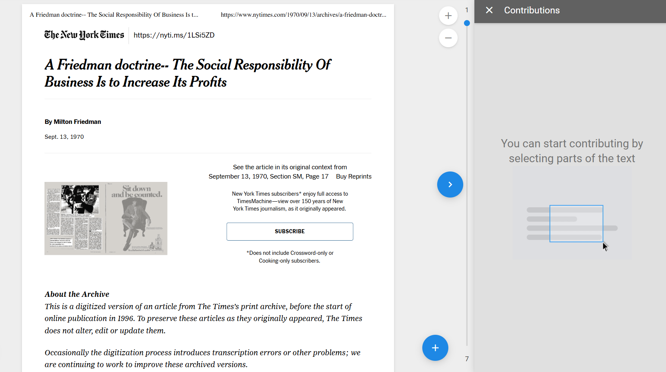Click the text selection illustration
This screenshot has height=372, width=666.
click(572, 213)
